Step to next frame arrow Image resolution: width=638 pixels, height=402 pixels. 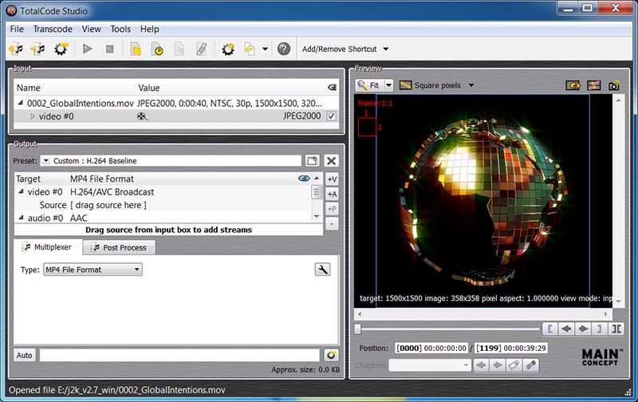click(584, 329)
